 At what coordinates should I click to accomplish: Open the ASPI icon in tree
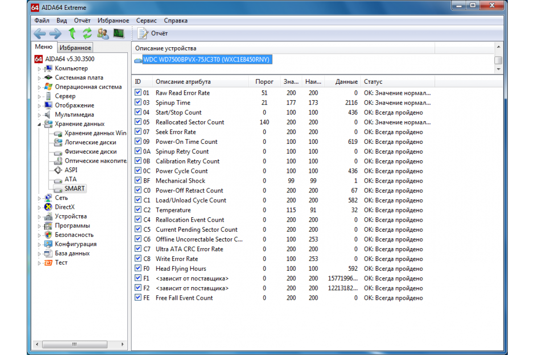click(58, 170)
